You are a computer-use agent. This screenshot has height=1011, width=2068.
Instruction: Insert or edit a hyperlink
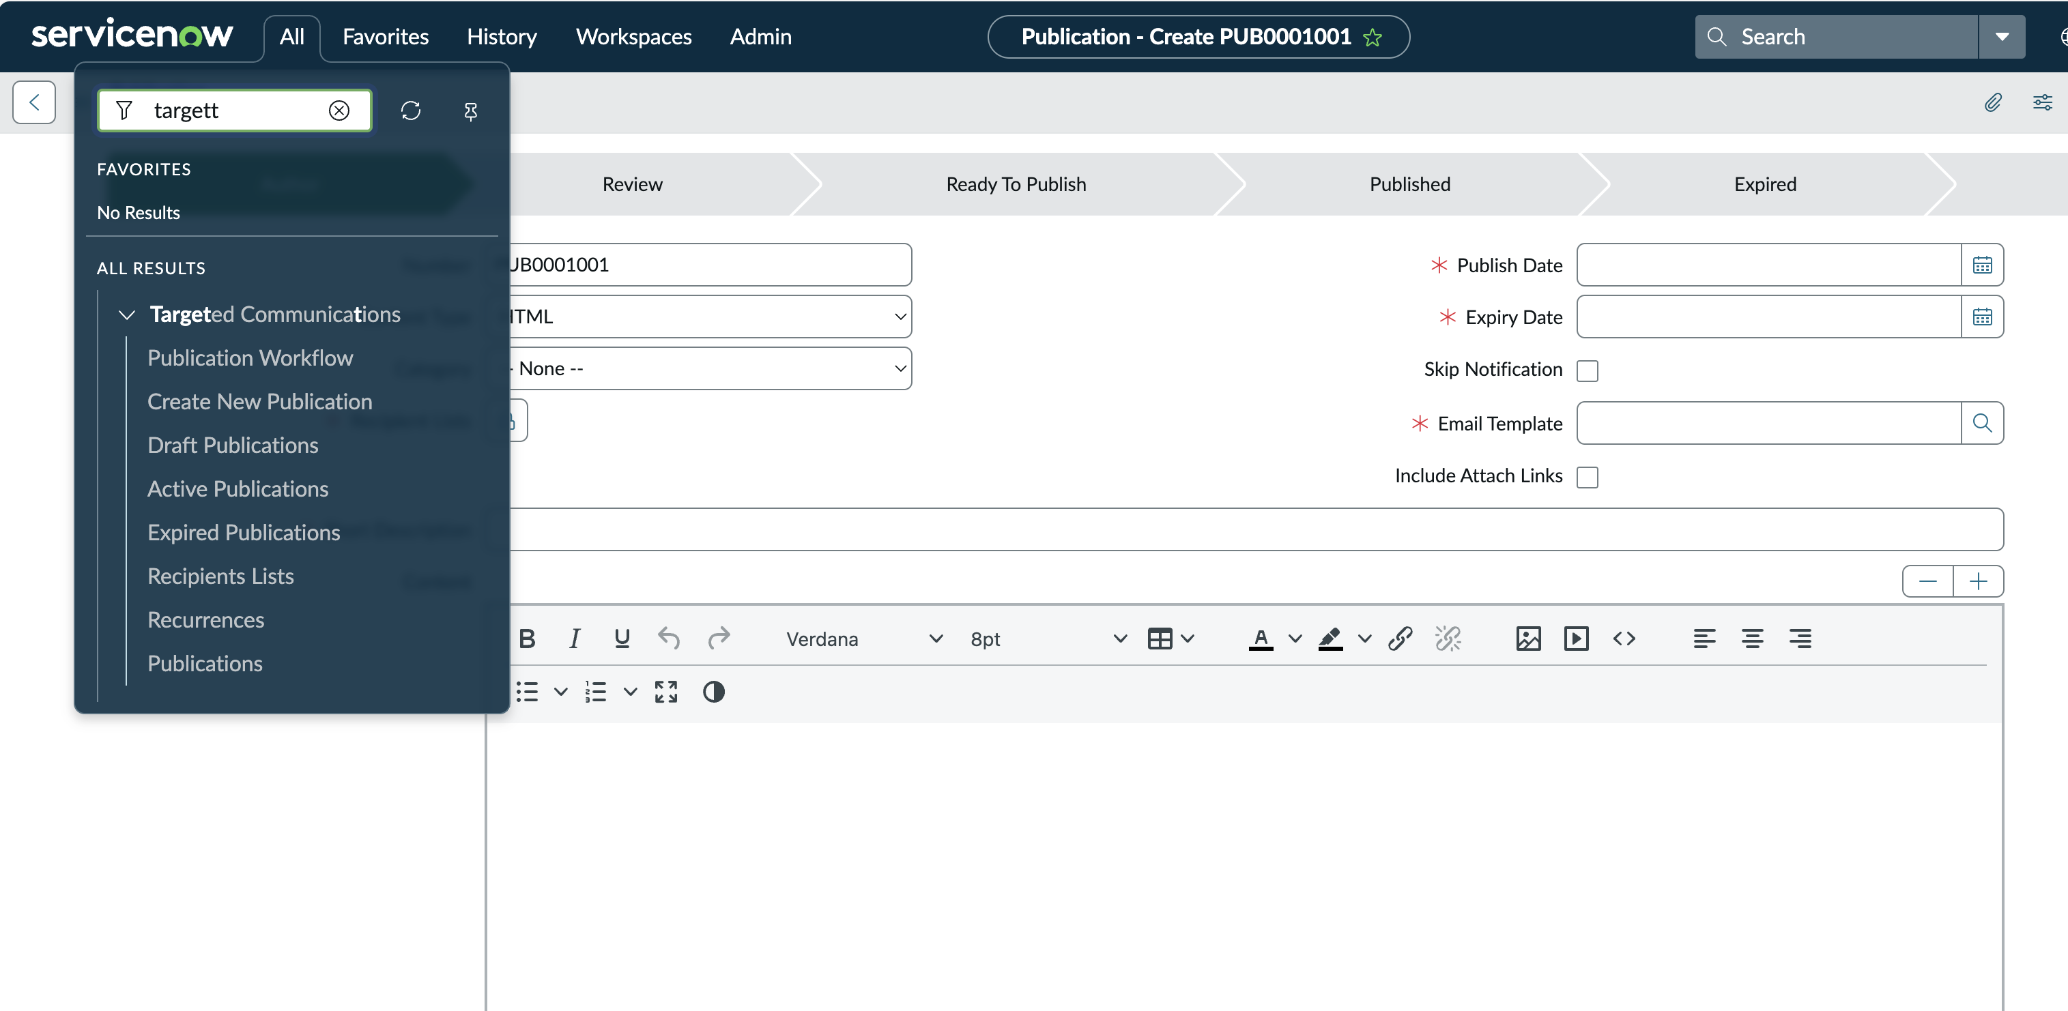click(x=1400, y=639)
